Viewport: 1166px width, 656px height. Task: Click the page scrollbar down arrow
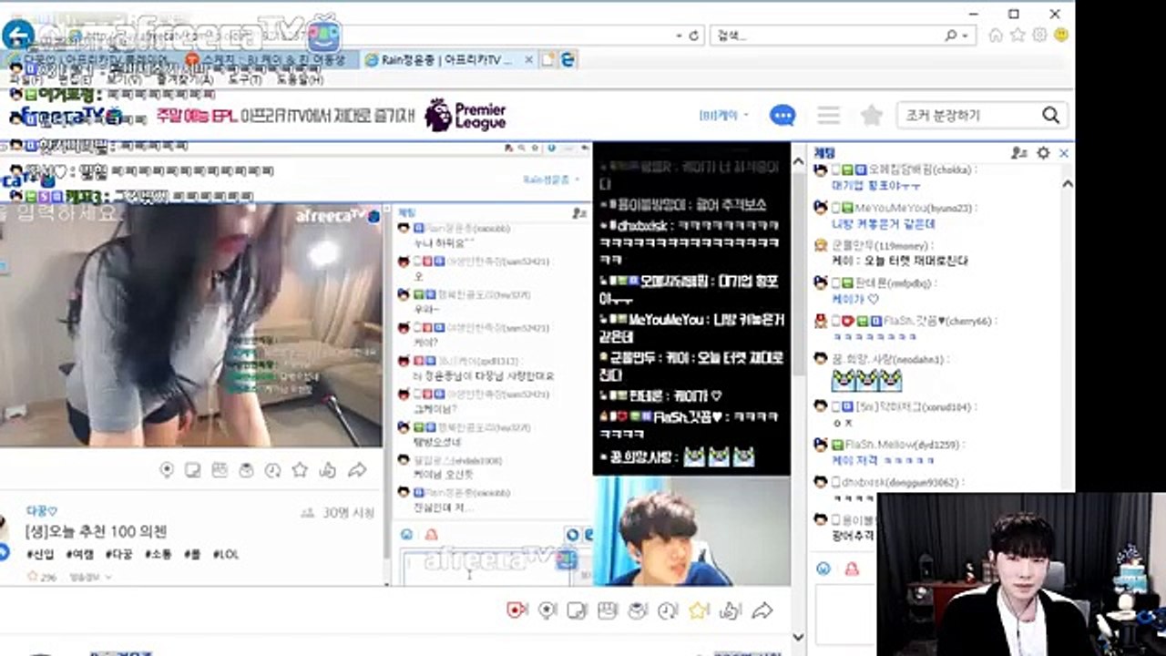point(798,638)
